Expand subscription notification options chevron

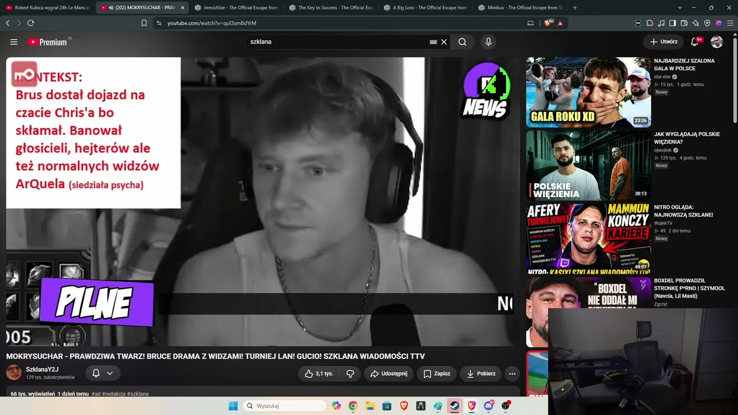click(x=110, y=373)
